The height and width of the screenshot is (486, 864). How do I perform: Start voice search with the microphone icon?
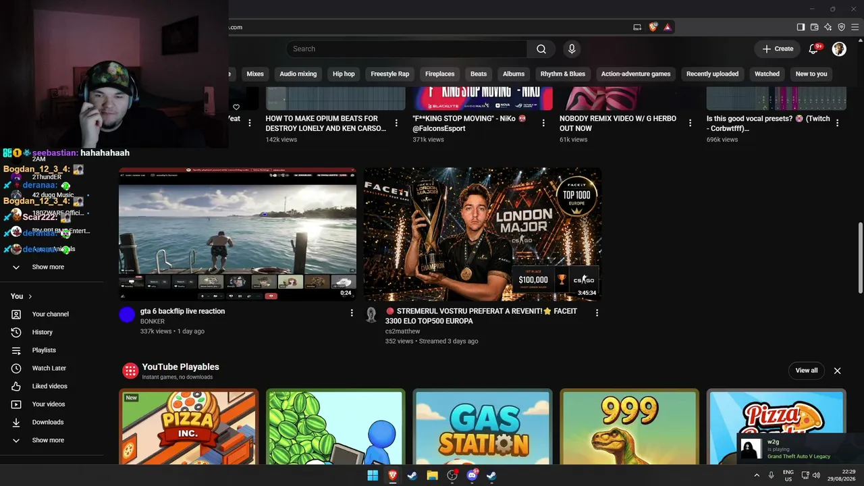point(572,49)
